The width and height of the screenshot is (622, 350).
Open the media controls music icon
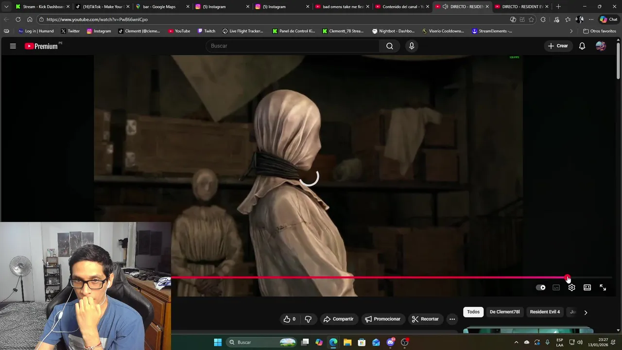coord(556,19)
